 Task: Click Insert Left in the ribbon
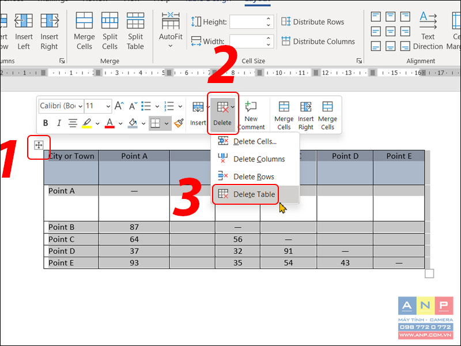pyautogui.click(x=24, y=31)
